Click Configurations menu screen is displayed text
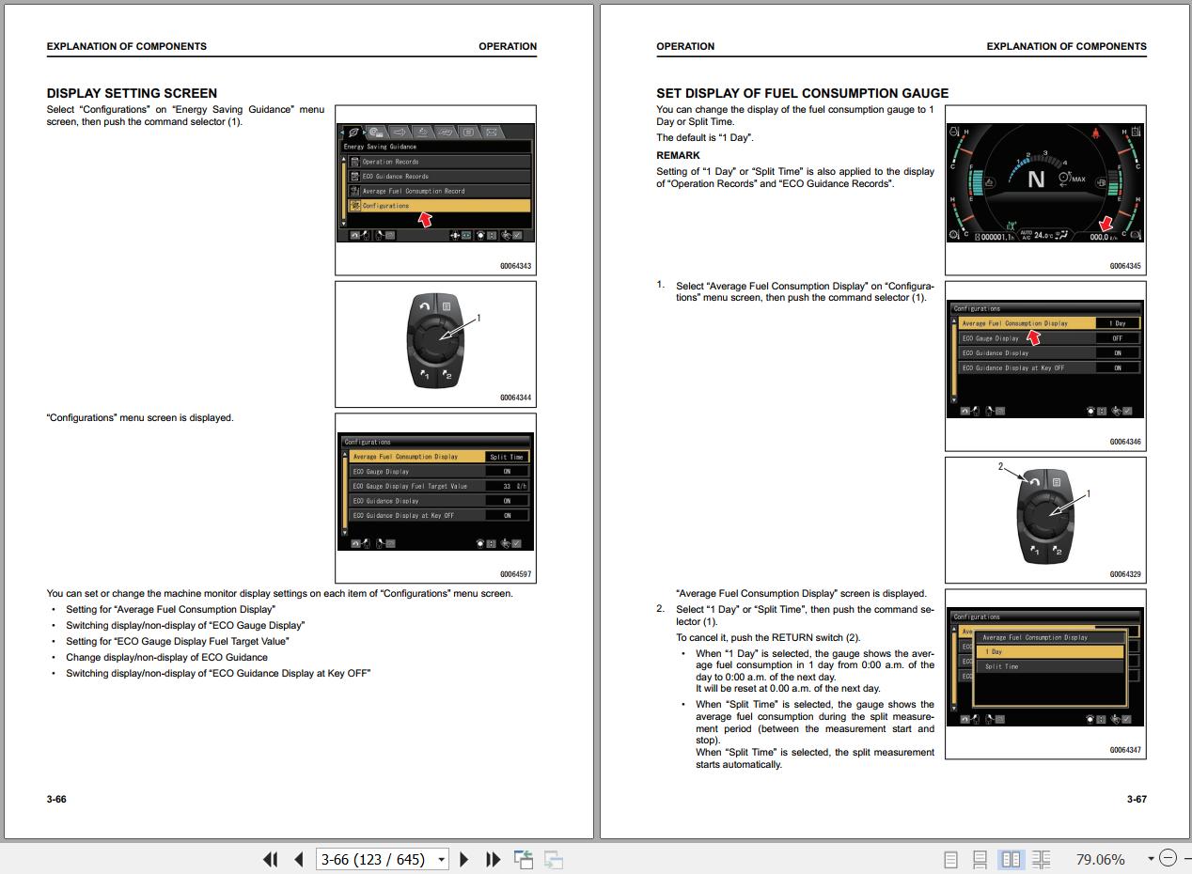Screen dimensions: 1192x874 click(140, 417)
